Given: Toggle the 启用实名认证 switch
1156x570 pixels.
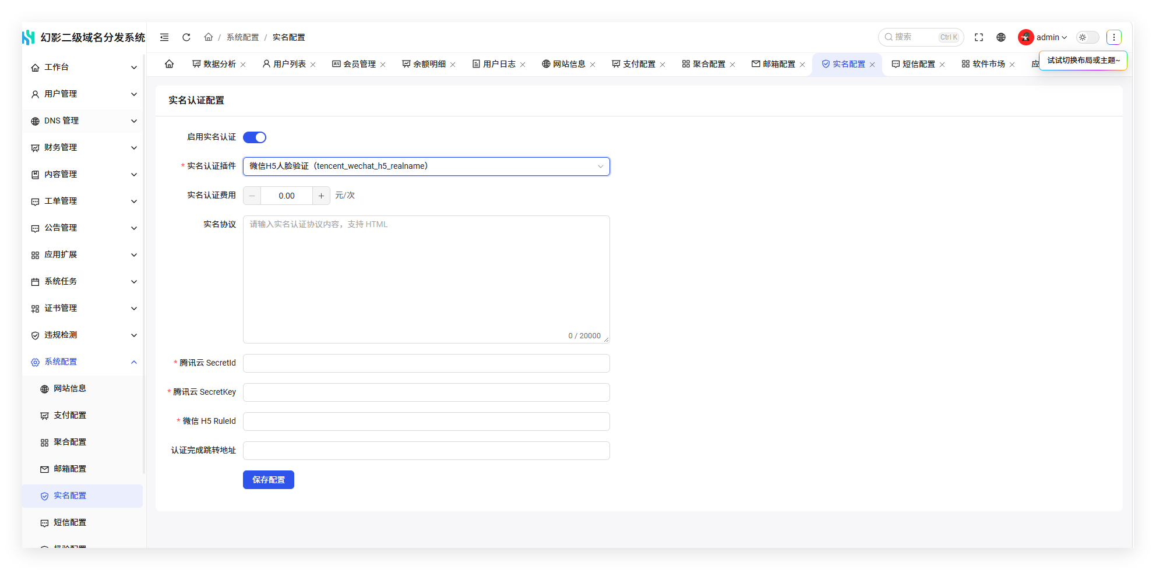Looking at the screenshot, I should 255,137.
